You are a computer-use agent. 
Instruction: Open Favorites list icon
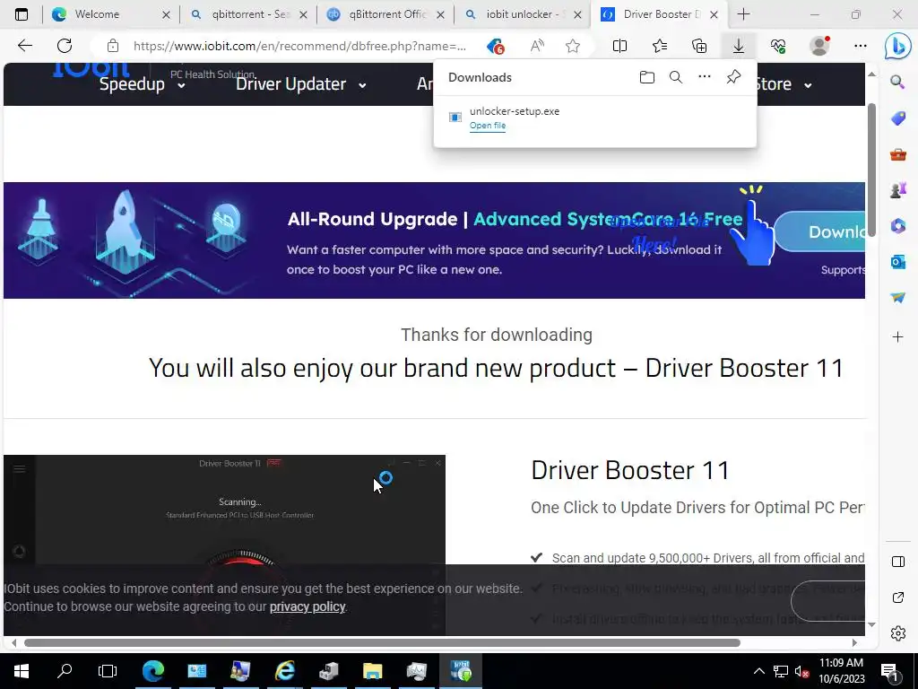660,46
